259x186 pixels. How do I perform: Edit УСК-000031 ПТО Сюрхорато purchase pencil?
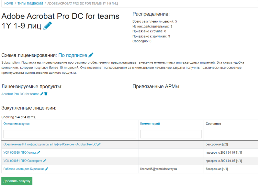pyautogui.click(x=44, y=161)
